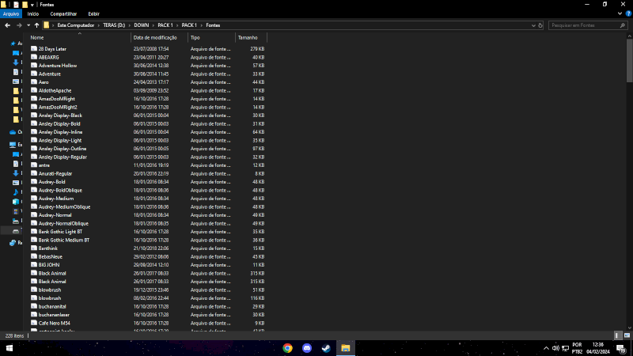Screen dimensions: 633x356
Task: Open the address bar history dropdown
Action: [x=533, y=25]
